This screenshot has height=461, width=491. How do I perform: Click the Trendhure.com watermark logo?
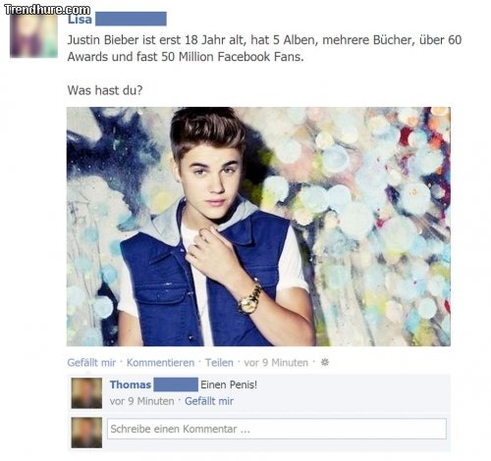[x=47, y=10]
